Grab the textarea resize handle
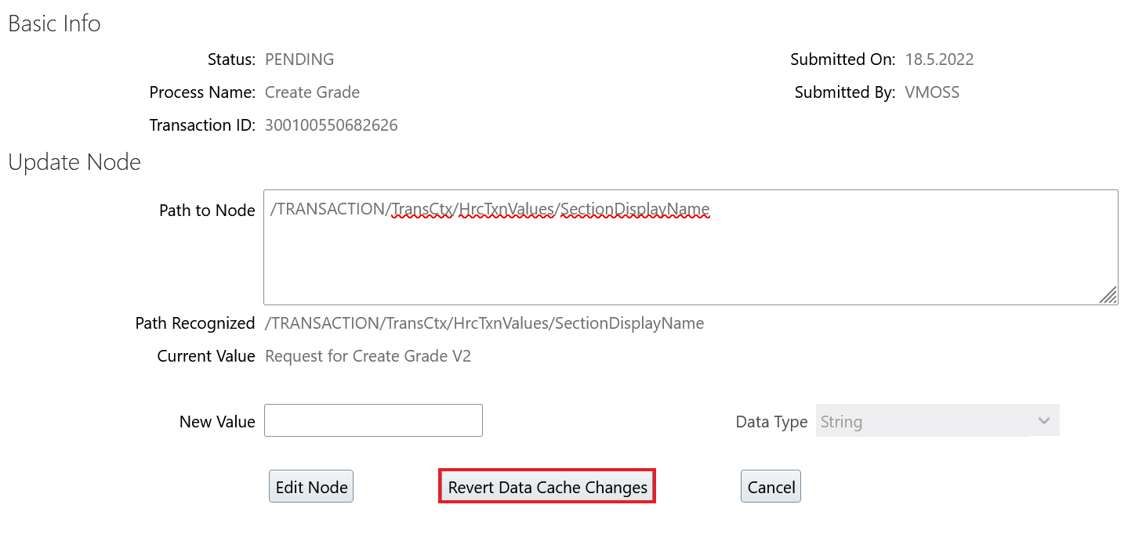Screen dimensions: 1146x555 click(1108, 294)
